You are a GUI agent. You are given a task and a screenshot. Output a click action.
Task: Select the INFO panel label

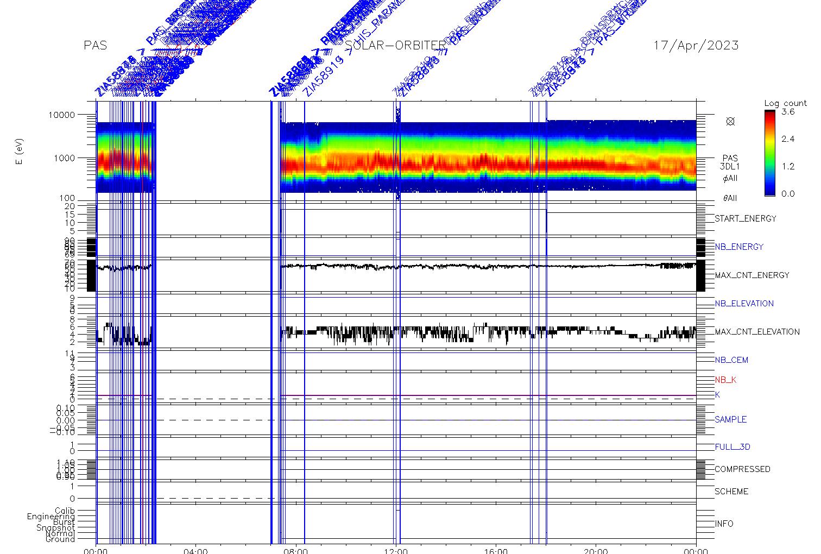coord(724,524)
